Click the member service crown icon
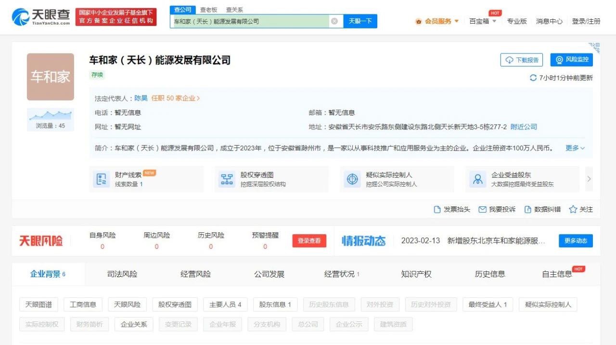The height and width of the screenshot is (345, 616). 419,21
